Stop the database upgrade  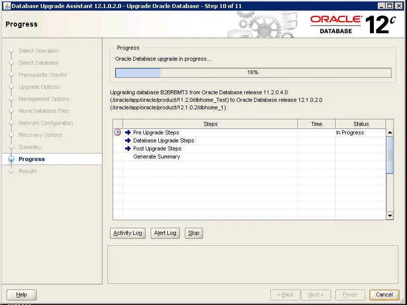point(193,233)
